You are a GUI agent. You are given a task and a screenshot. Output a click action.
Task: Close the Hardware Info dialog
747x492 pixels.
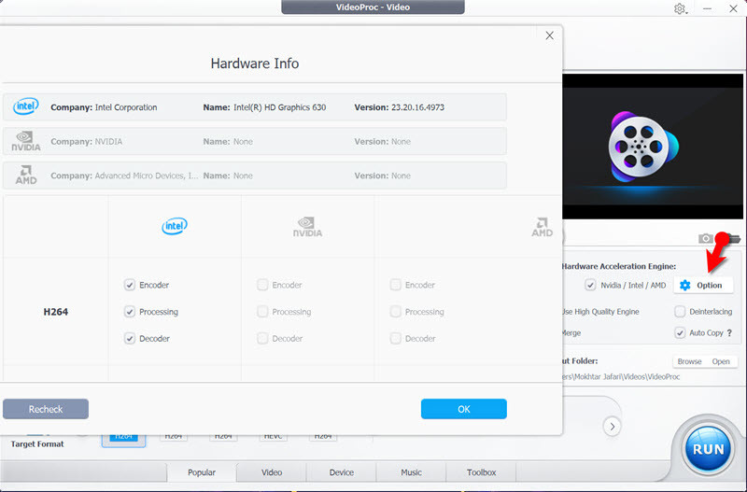coord(549,35)
